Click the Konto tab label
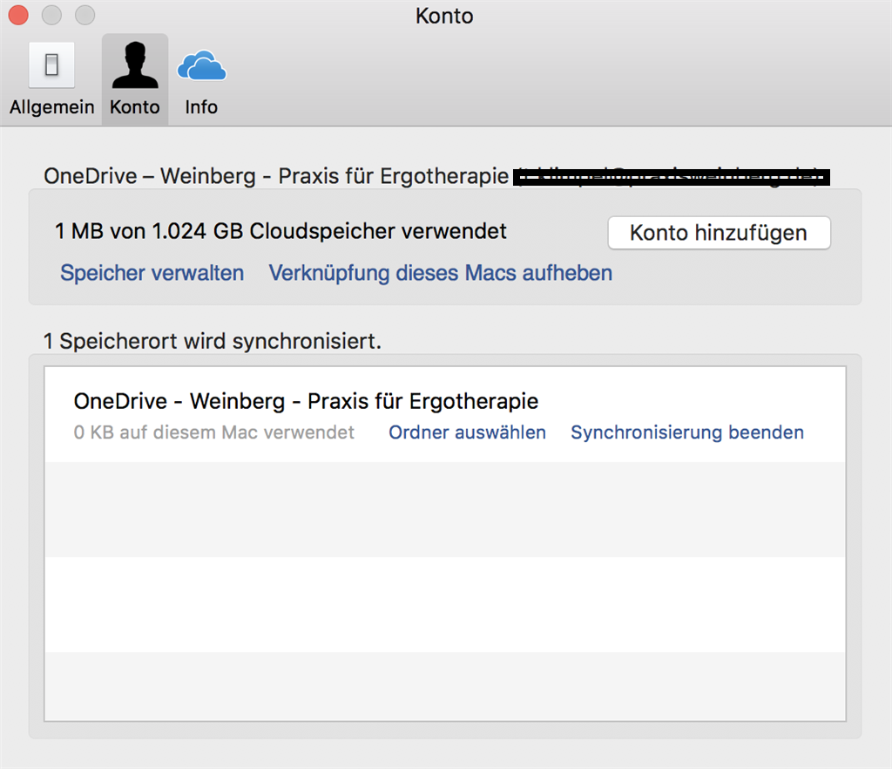The image size is (892, 769). [135, 107]
